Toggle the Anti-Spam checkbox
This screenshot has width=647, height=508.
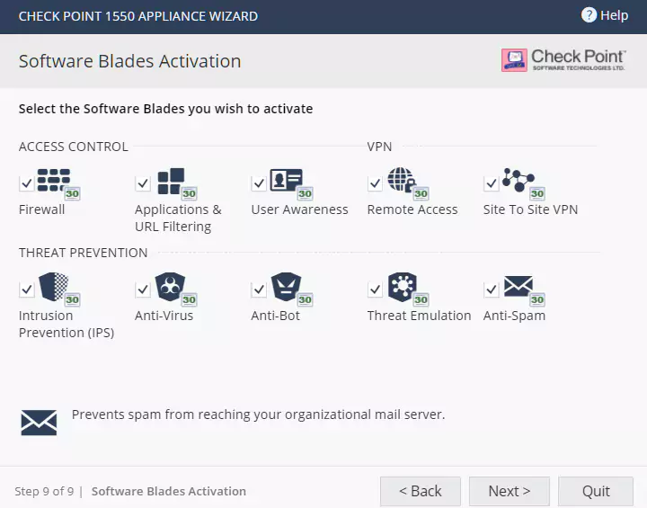(492, 290)
